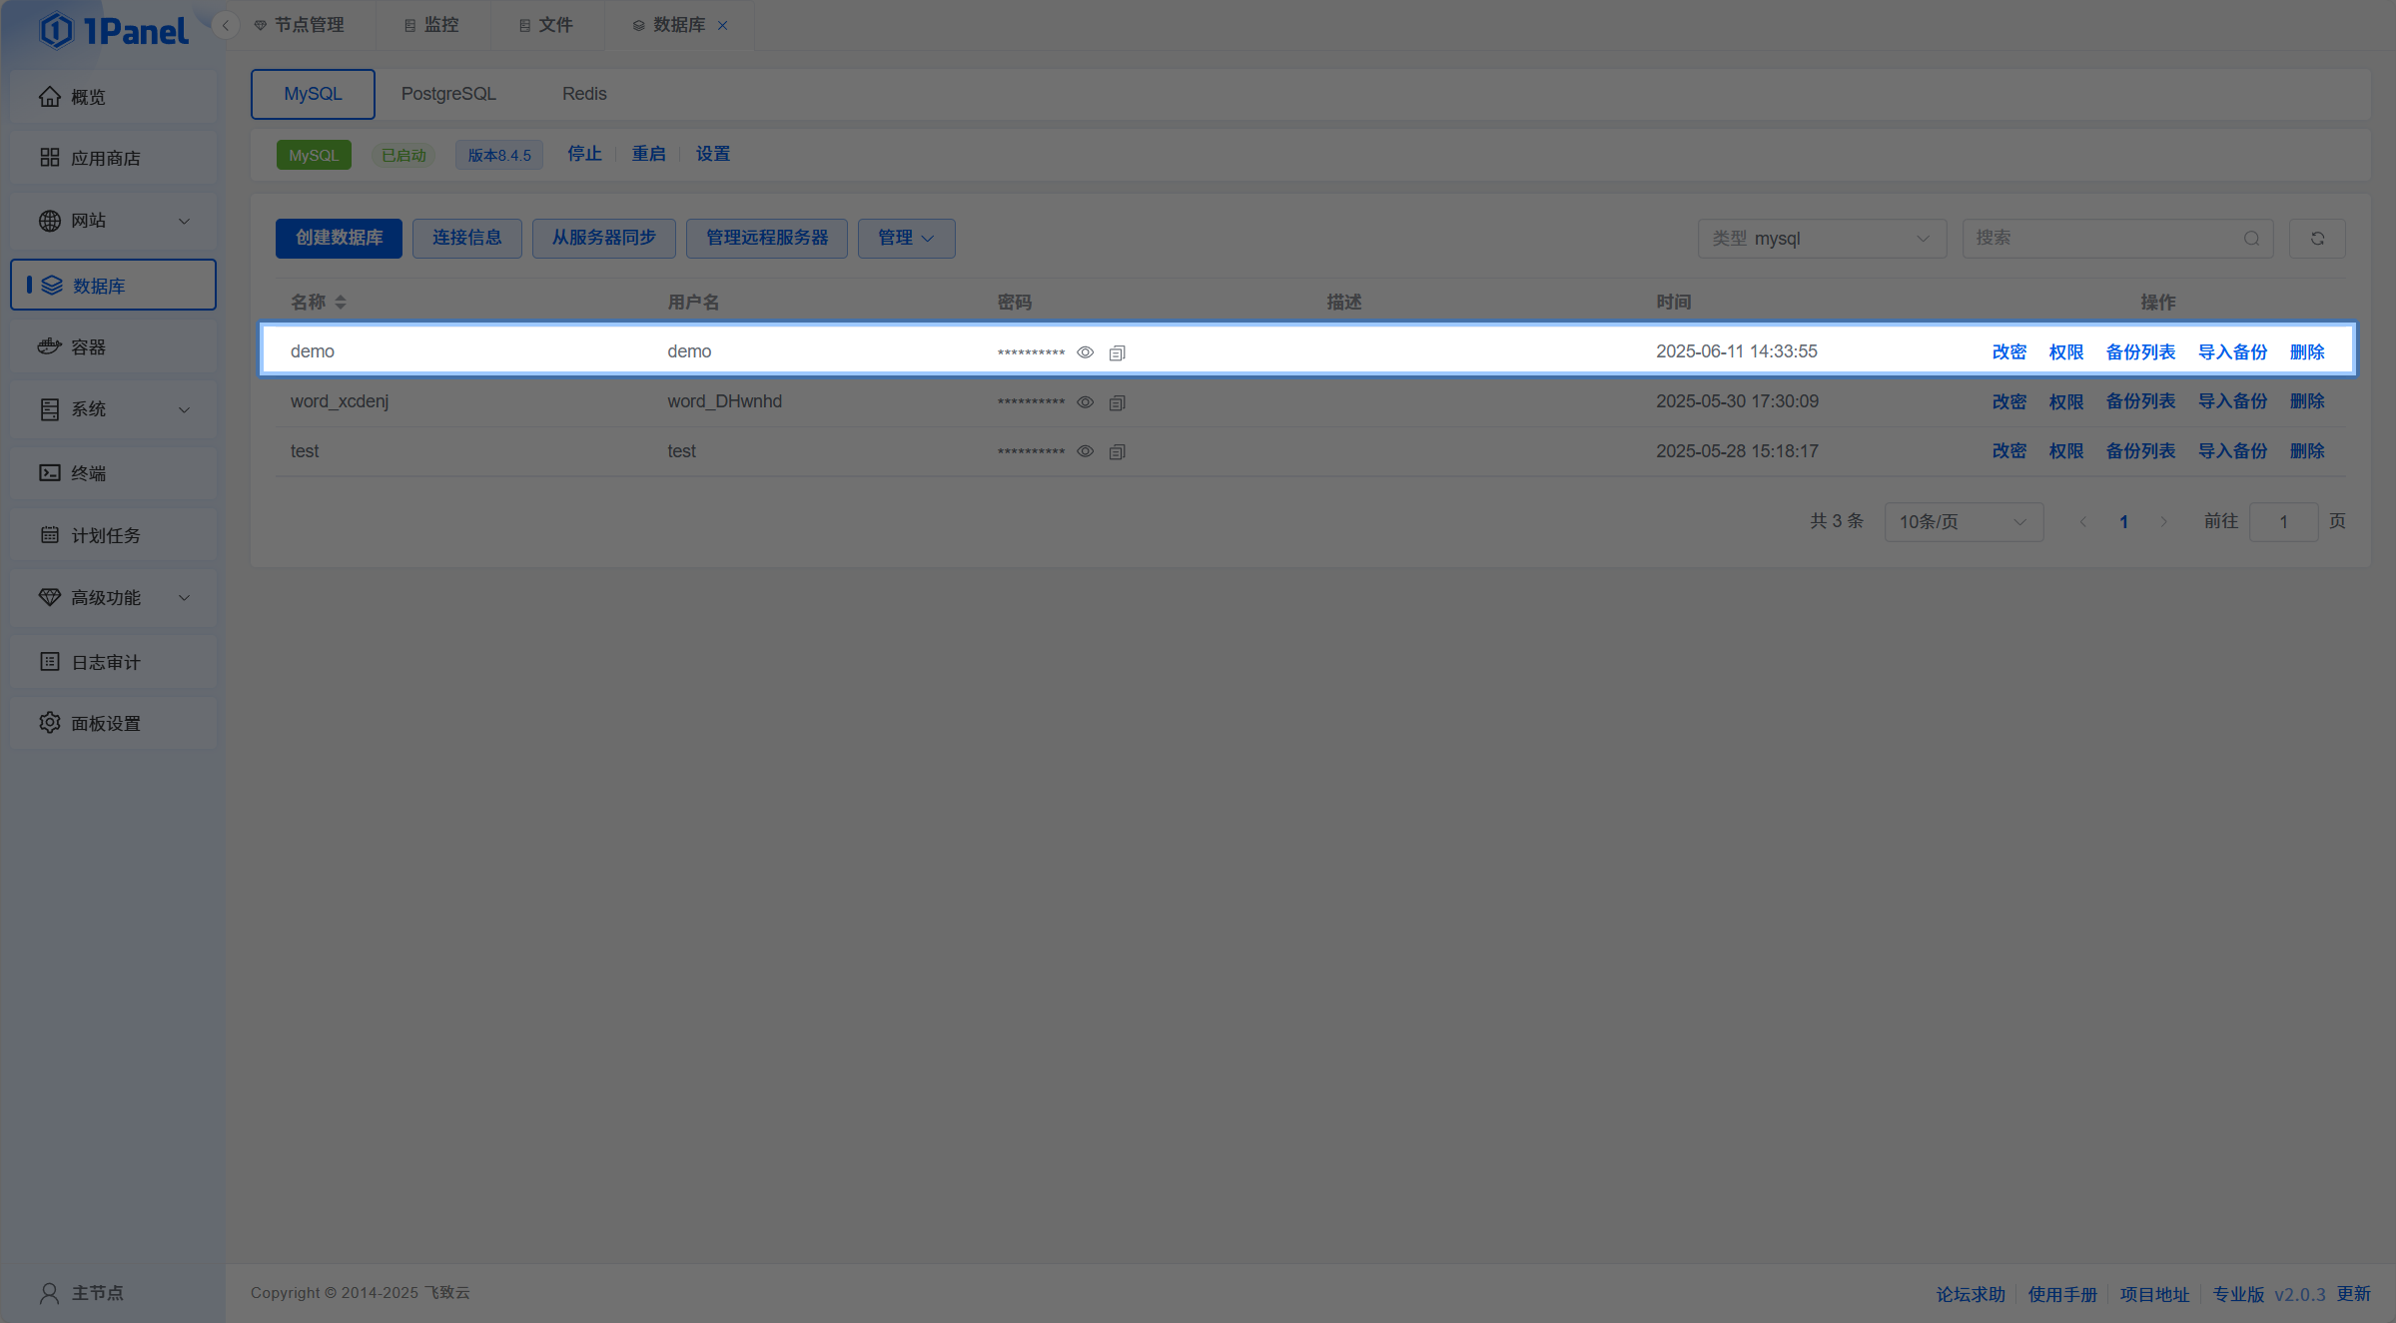Open the 10 per page dropdown
Viewport: 2396px width, 1323px height.
pyautogui.click(x=1963, y=521)
